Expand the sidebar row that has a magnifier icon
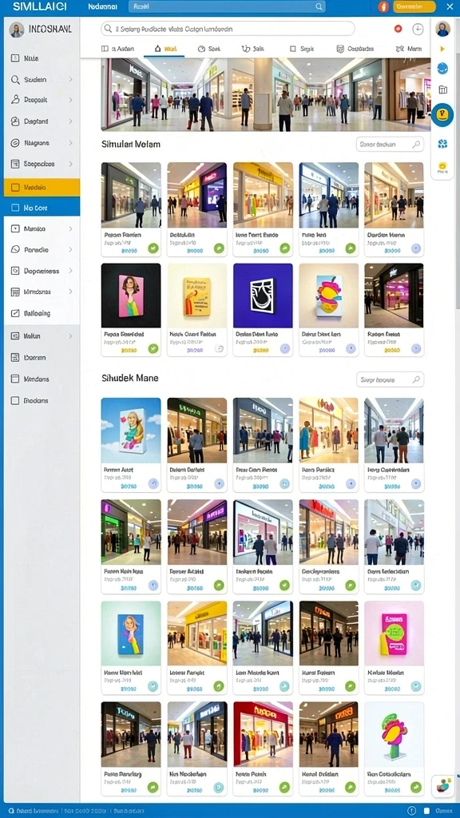Viewport: 460px width, 818px height. tap(70, 80)
